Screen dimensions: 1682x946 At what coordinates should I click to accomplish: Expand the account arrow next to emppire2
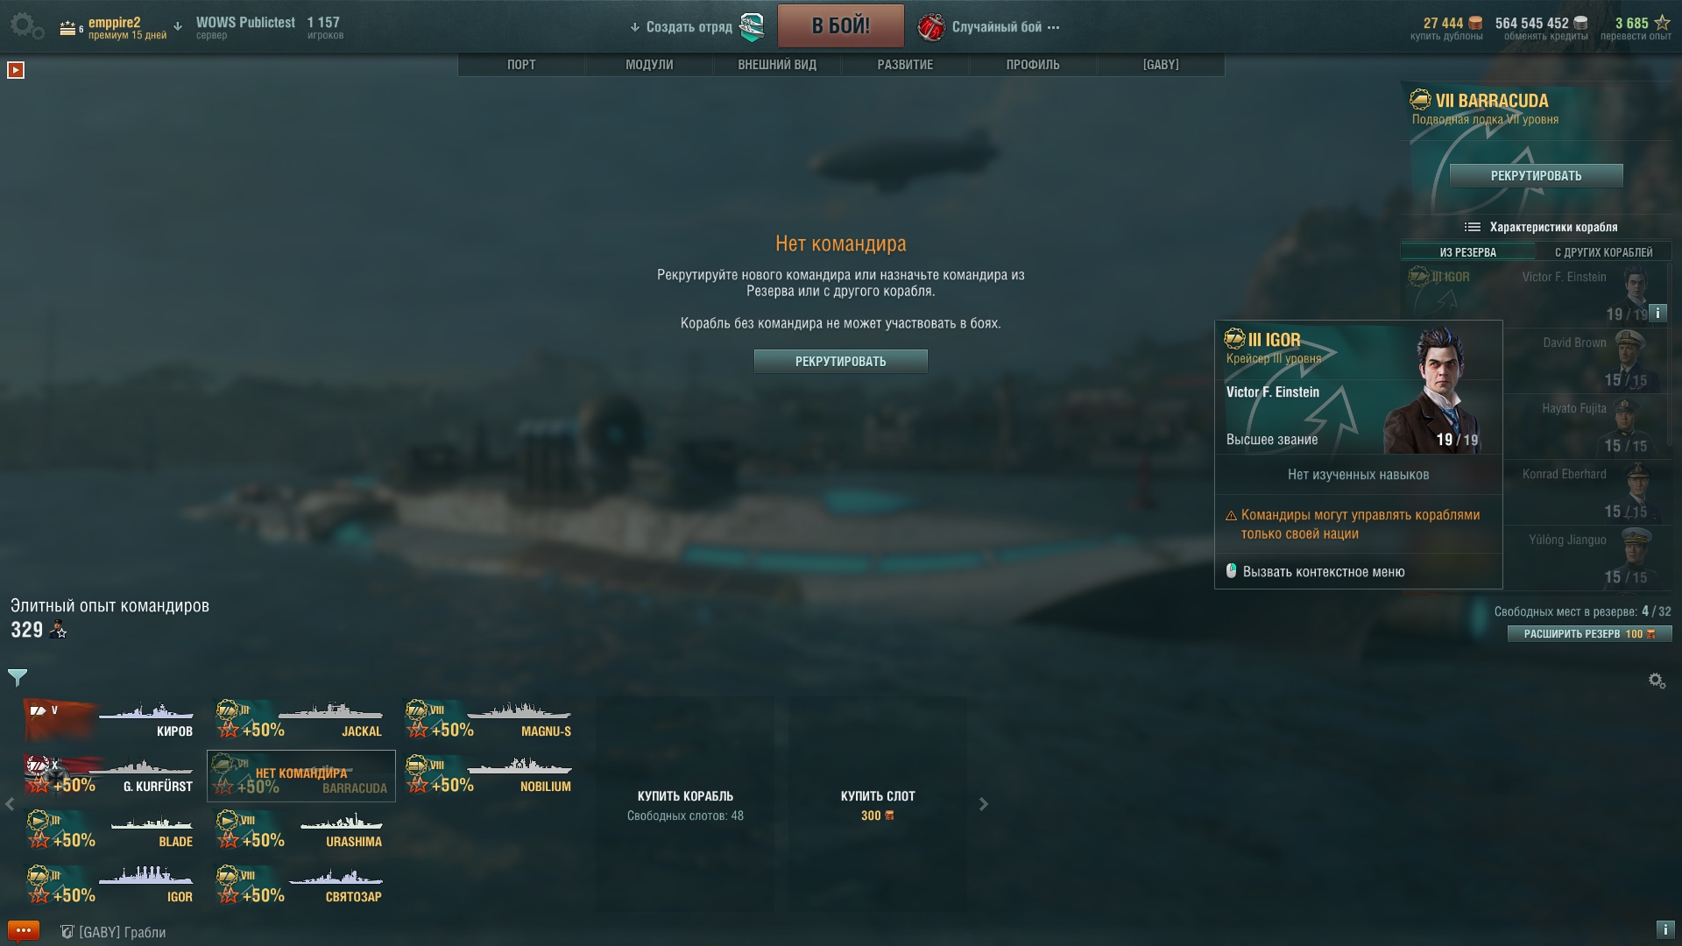(x=178, y=26)
